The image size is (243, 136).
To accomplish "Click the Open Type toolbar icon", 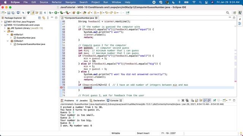I will pos(85,13).
